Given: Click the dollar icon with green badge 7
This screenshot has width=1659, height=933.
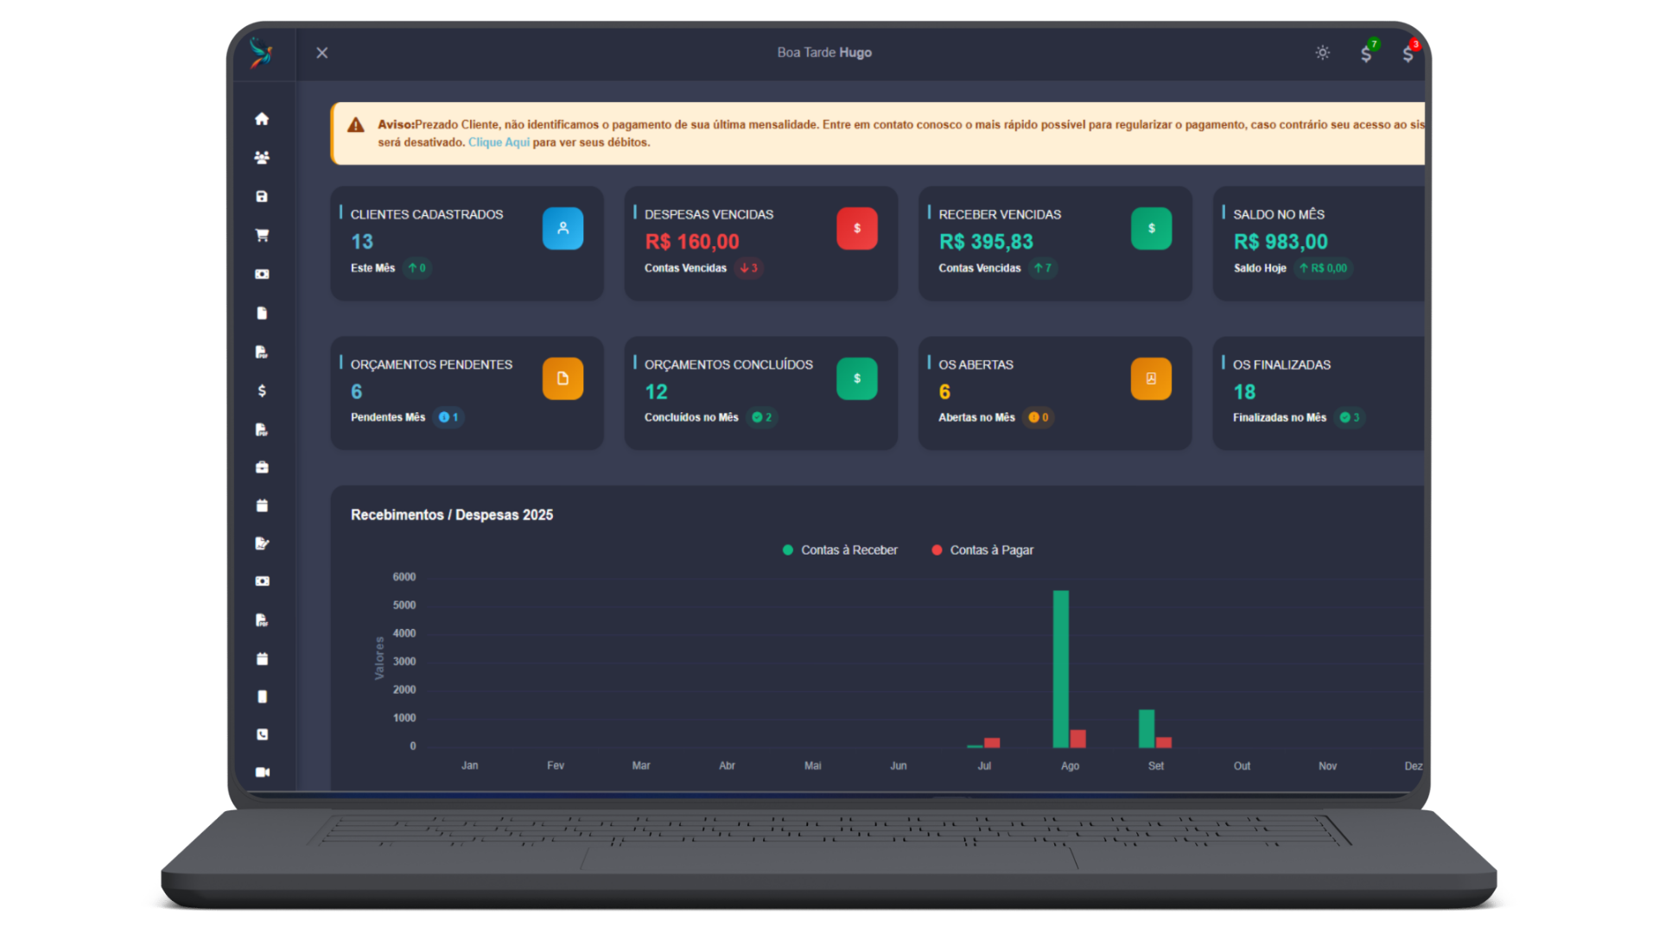Looking at the screenshot, I should tap(1366, 53).
